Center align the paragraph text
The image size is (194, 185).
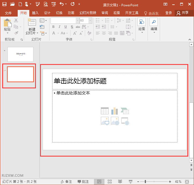pyautogui.click(x=104, y=33)
